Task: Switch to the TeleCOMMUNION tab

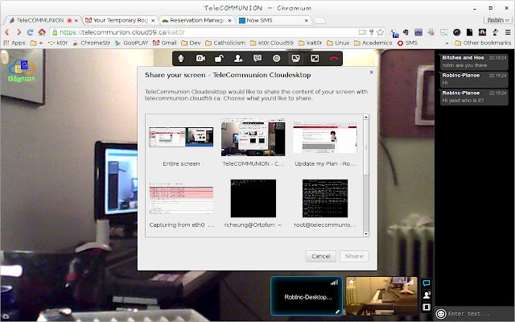Action: (x=39, y=20)
